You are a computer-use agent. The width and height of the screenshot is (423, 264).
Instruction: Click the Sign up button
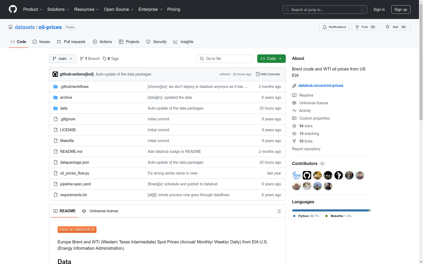[x=401, y=10]
